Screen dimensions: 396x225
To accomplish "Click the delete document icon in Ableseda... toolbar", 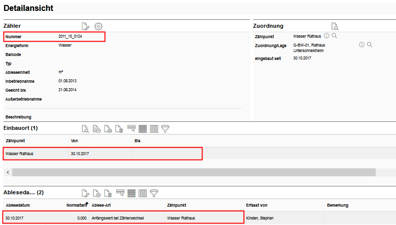I will tap(108, 193).
